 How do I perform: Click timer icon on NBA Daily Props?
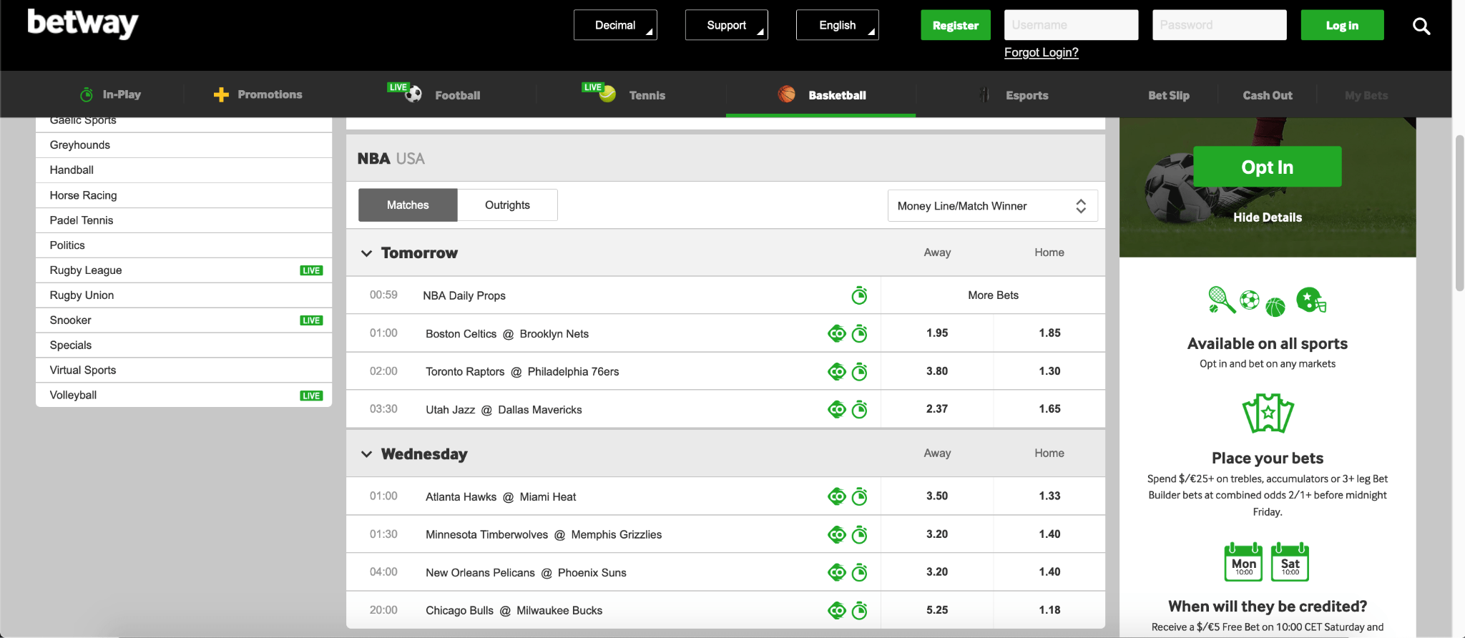pyautogui.click(x=859, y=295)
